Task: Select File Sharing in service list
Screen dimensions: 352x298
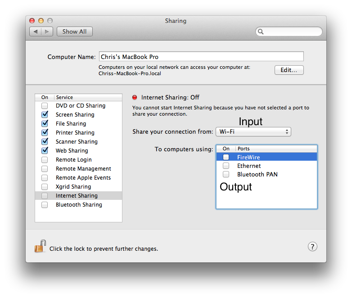Action: [x=71, y=123]
